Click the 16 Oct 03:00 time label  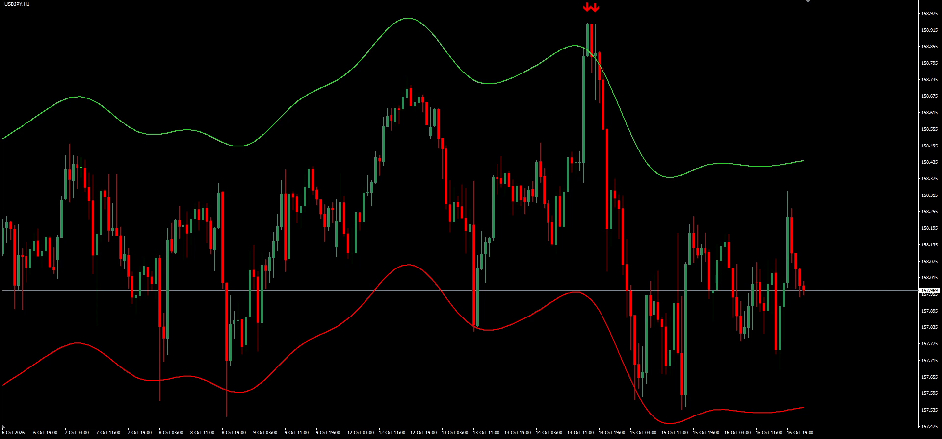coord(737,433)
